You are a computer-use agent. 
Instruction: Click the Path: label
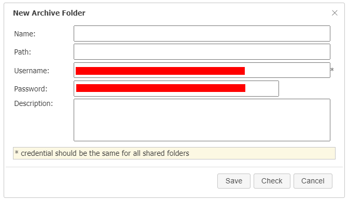23,52
